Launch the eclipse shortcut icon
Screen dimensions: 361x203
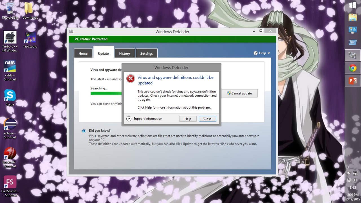click(x=10, y=125)
